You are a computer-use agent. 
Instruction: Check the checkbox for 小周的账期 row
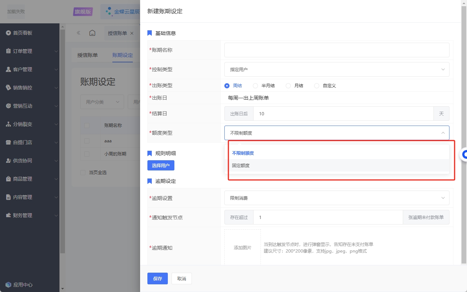click(x=87, y=154)
